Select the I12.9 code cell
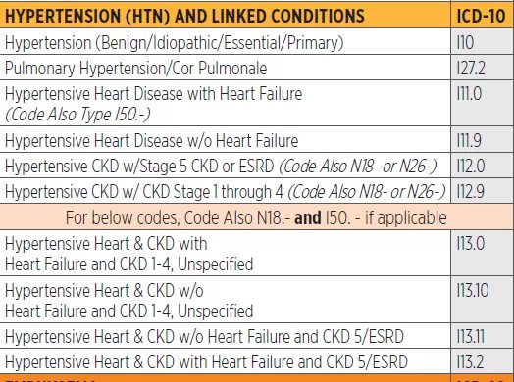This screenshot has height=382, width=514. [483, 191]
